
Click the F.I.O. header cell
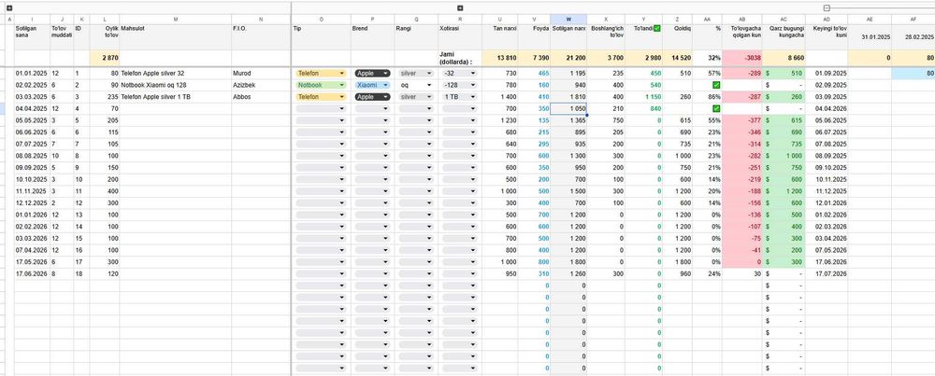click(261, 37)
